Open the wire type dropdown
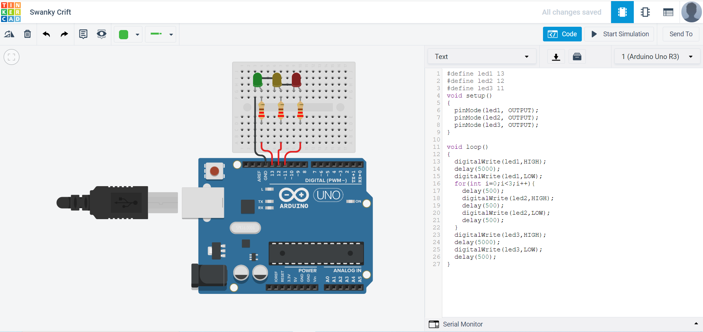 tap(171, 34)
